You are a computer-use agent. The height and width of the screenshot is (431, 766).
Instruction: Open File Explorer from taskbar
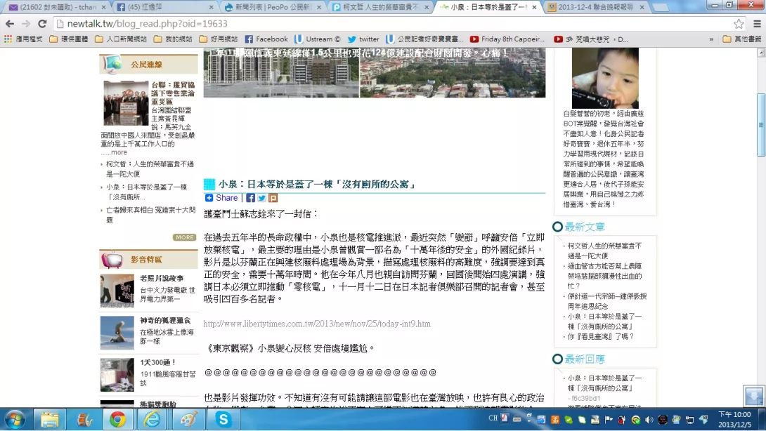[x=49, y=419]
